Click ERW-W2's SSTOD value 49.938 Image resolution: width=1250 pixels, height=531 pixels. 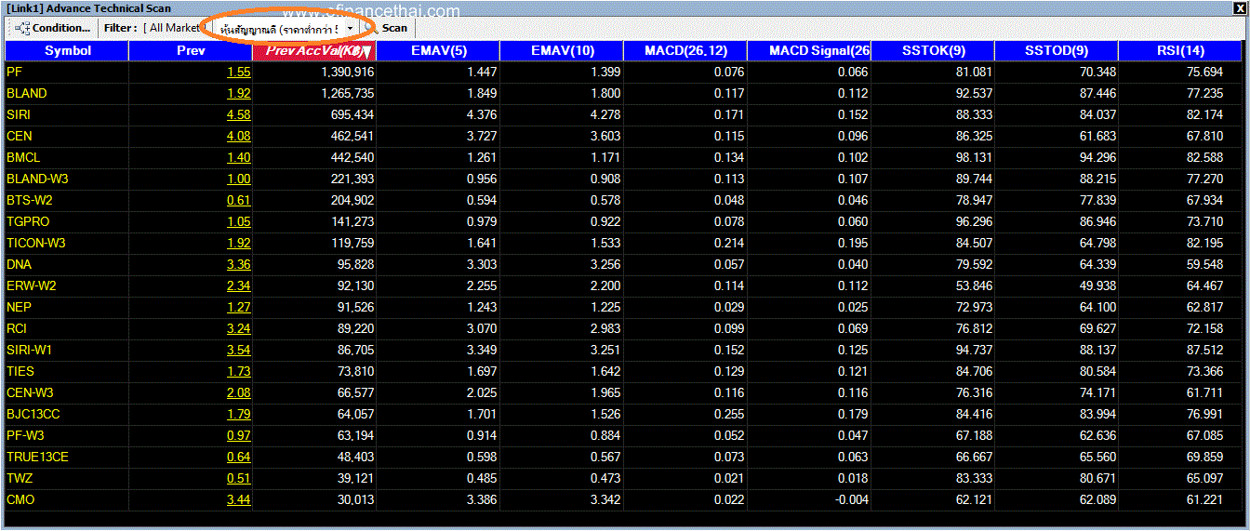point(1097,285)
